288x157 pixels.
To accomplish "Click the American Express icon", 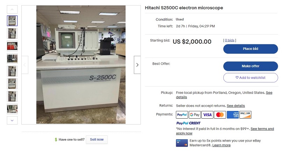I will [x=233, y=114].
